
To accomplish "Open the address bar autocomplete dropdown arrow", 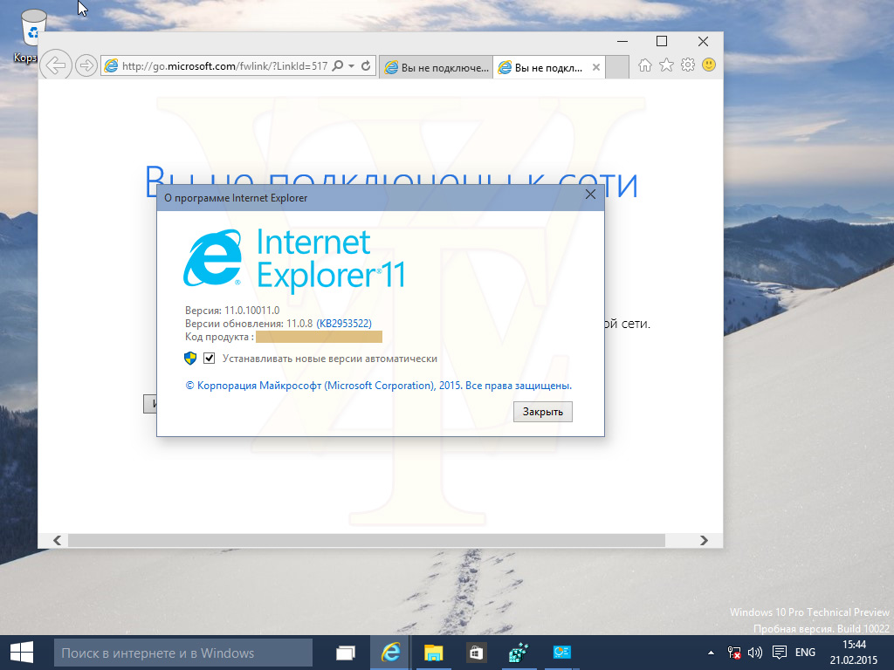I will [x=351, y=66].
